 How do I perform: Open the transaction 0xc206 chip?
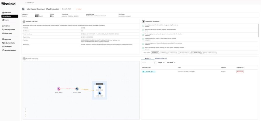(x=149, y=72)
